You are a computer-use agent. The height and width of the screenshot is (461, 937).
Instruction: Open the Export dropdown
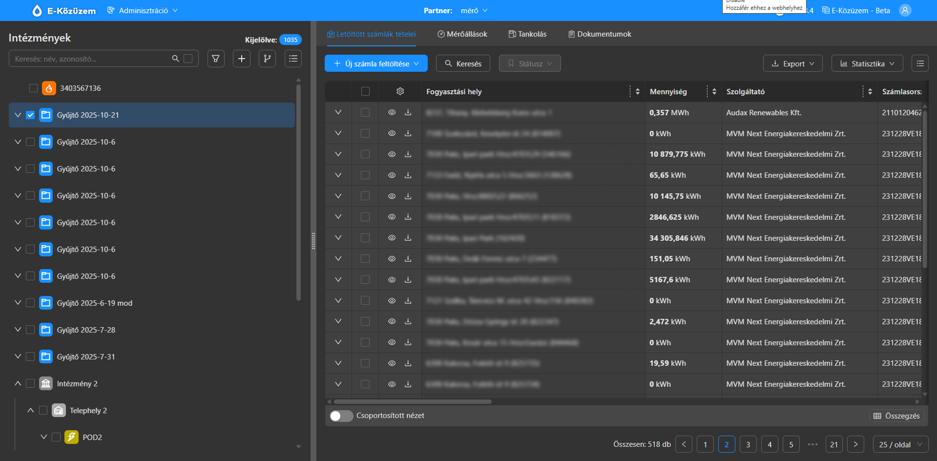pyautogui.click(x=792, y=63)
